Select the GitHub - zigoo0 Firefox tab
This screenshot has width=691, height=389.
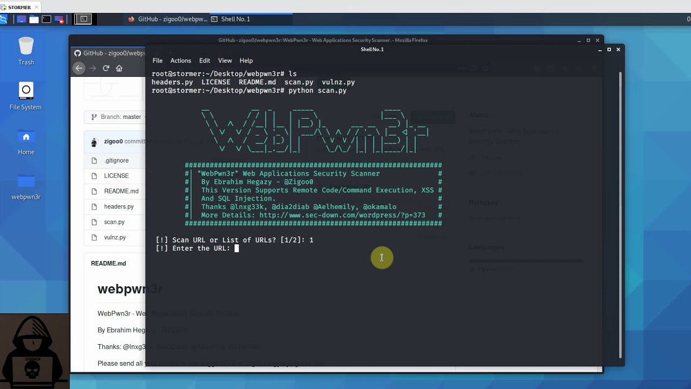[109, 53]
